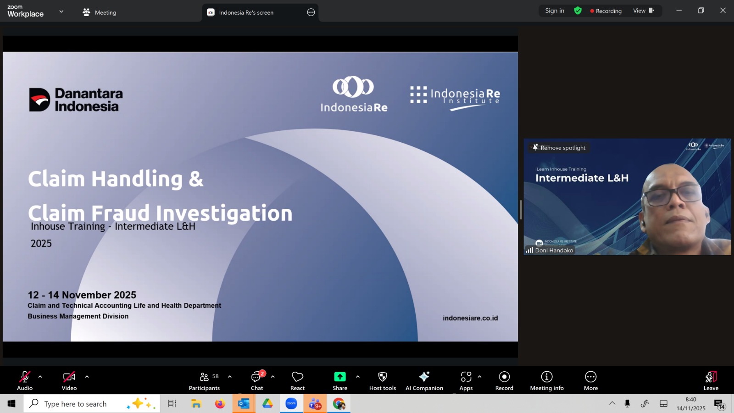734x413 pixels.
Task: Toggle the Record button
Action: coord(504,380)
